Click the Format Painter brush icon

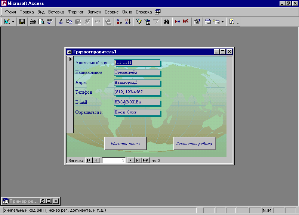[87, 22]
